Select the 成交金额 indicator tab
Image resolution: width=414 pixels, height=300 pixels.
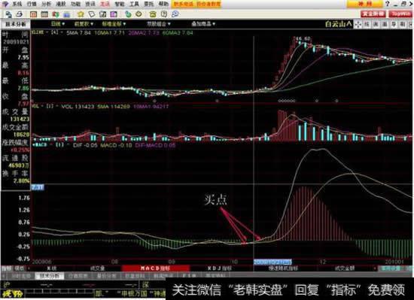click(345, 268)
